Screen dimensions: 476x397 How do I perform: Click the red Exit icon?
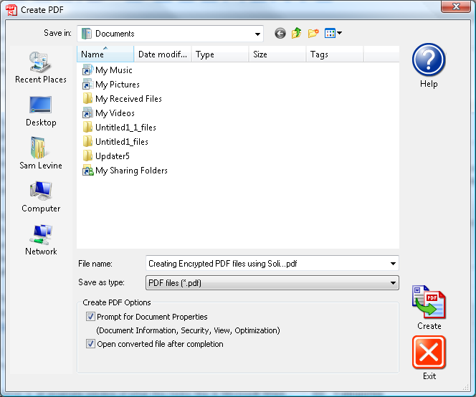click(x=429, y=353)
